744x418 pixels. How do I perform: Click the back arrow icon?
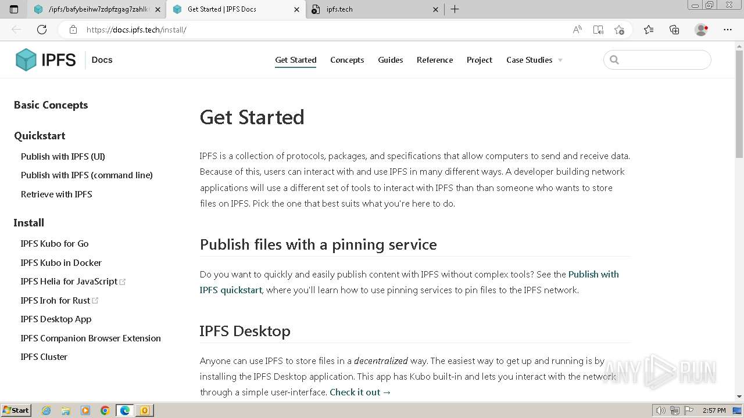pyautogui.click(x=16, y=30)
